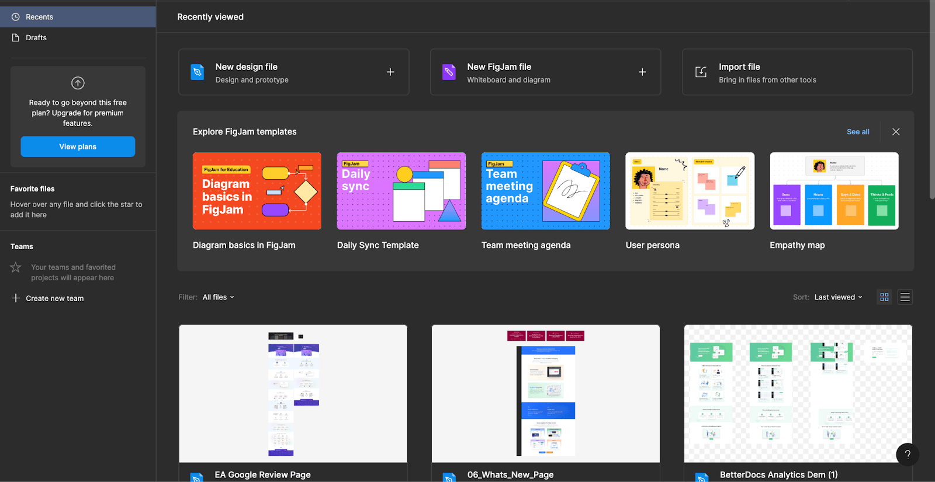935x482 pixels.
Task: Click the Drafts file icon
Action: pyautogui.click(x=16, y=37)
